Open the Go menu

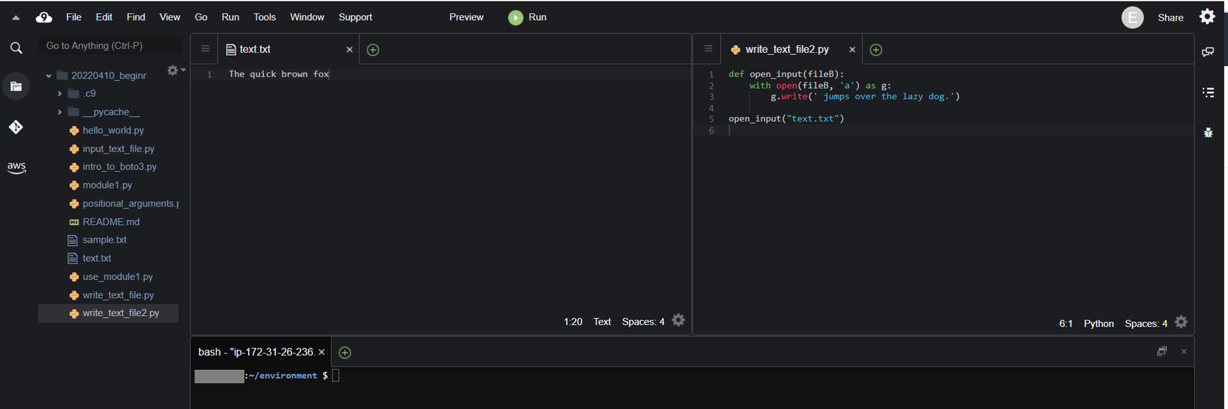pos(201,17)
